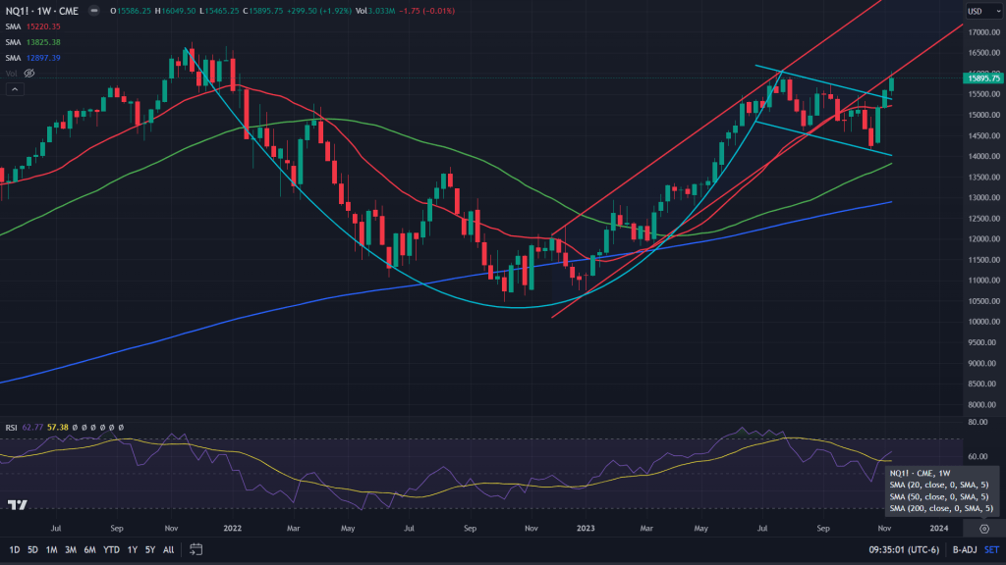
Task: Open chart settings gear icon
Action: tap(983, 528)
